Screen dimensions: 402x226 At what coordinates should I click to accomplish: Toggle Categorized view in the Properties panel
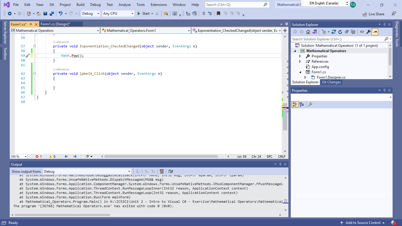click(295, 104)
